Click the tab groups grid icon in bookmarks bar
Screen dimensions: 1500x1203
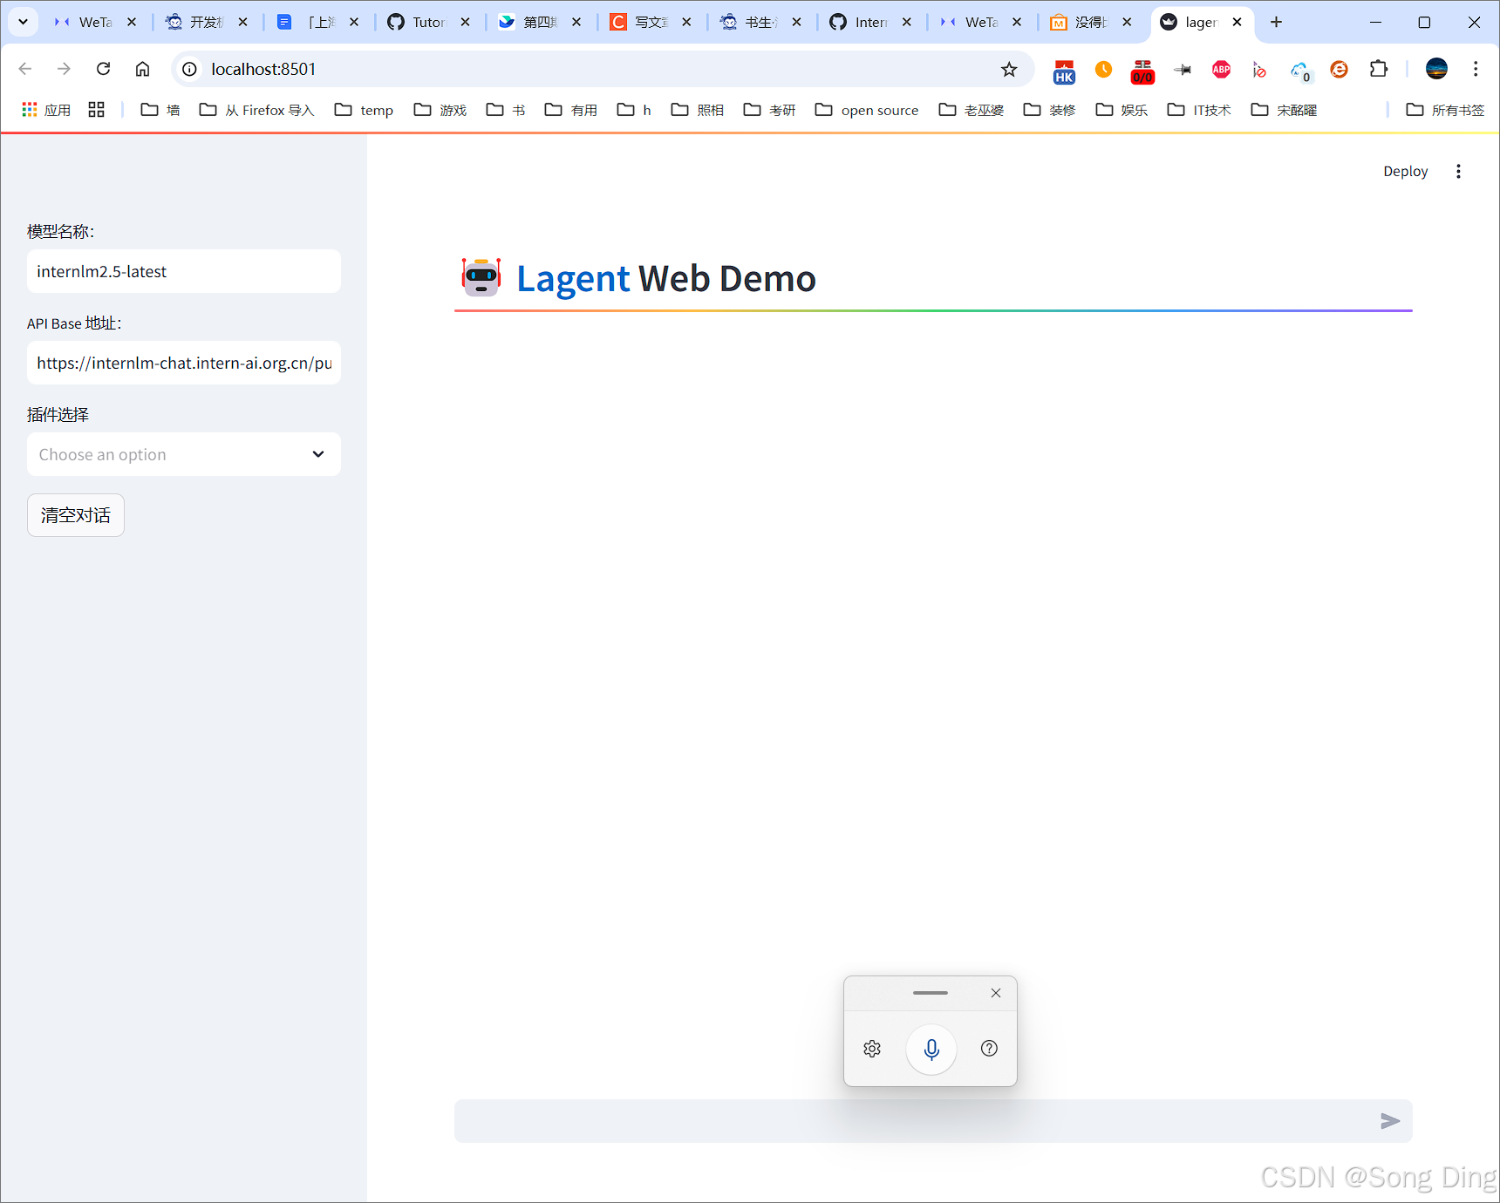tap(96, 110)
